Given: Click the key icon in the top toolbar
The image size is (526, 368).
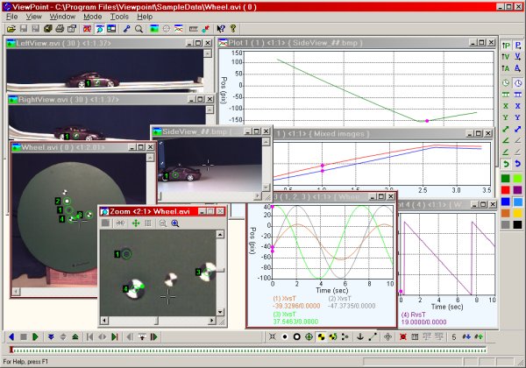Looking at the screenshot, I should coord(126,29).
